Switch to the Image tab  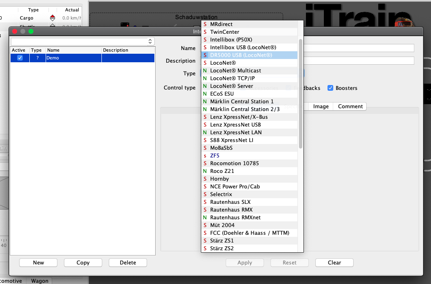click(321, 106)
